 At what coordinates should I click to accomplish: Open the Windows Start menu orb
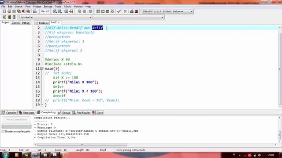point(5,155)
